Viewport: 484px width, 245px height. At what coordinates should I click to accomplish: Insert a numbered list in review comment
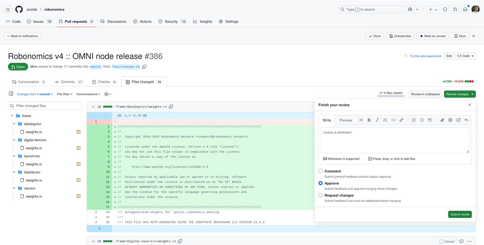pos(414,120)
